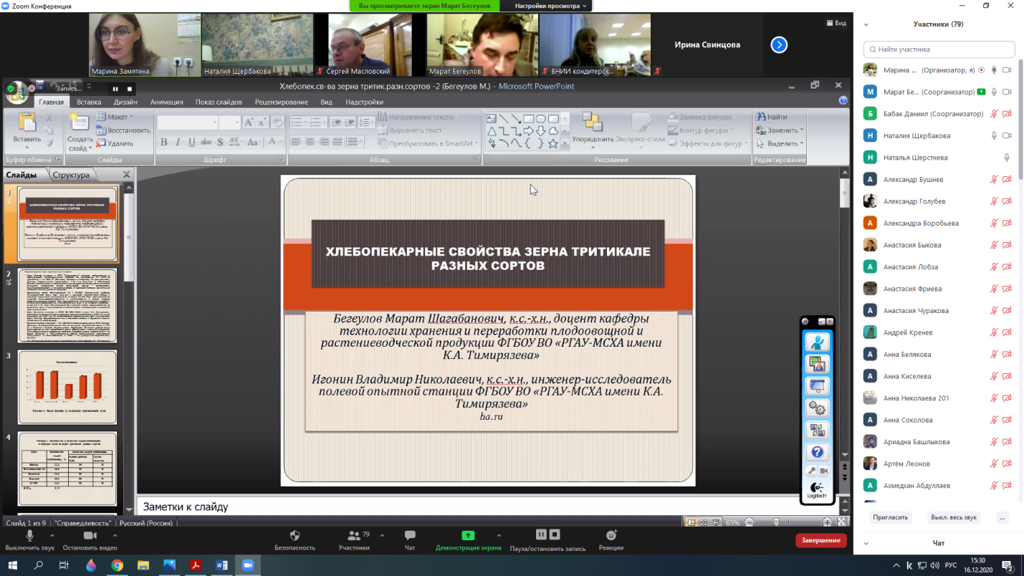This screenshot has width=1024, height=576.
Task: Open audio options arrow next to microphone
Action: click(52, 535)
